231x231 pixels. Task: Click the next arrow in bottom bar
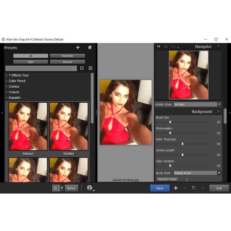click(203, 188)
